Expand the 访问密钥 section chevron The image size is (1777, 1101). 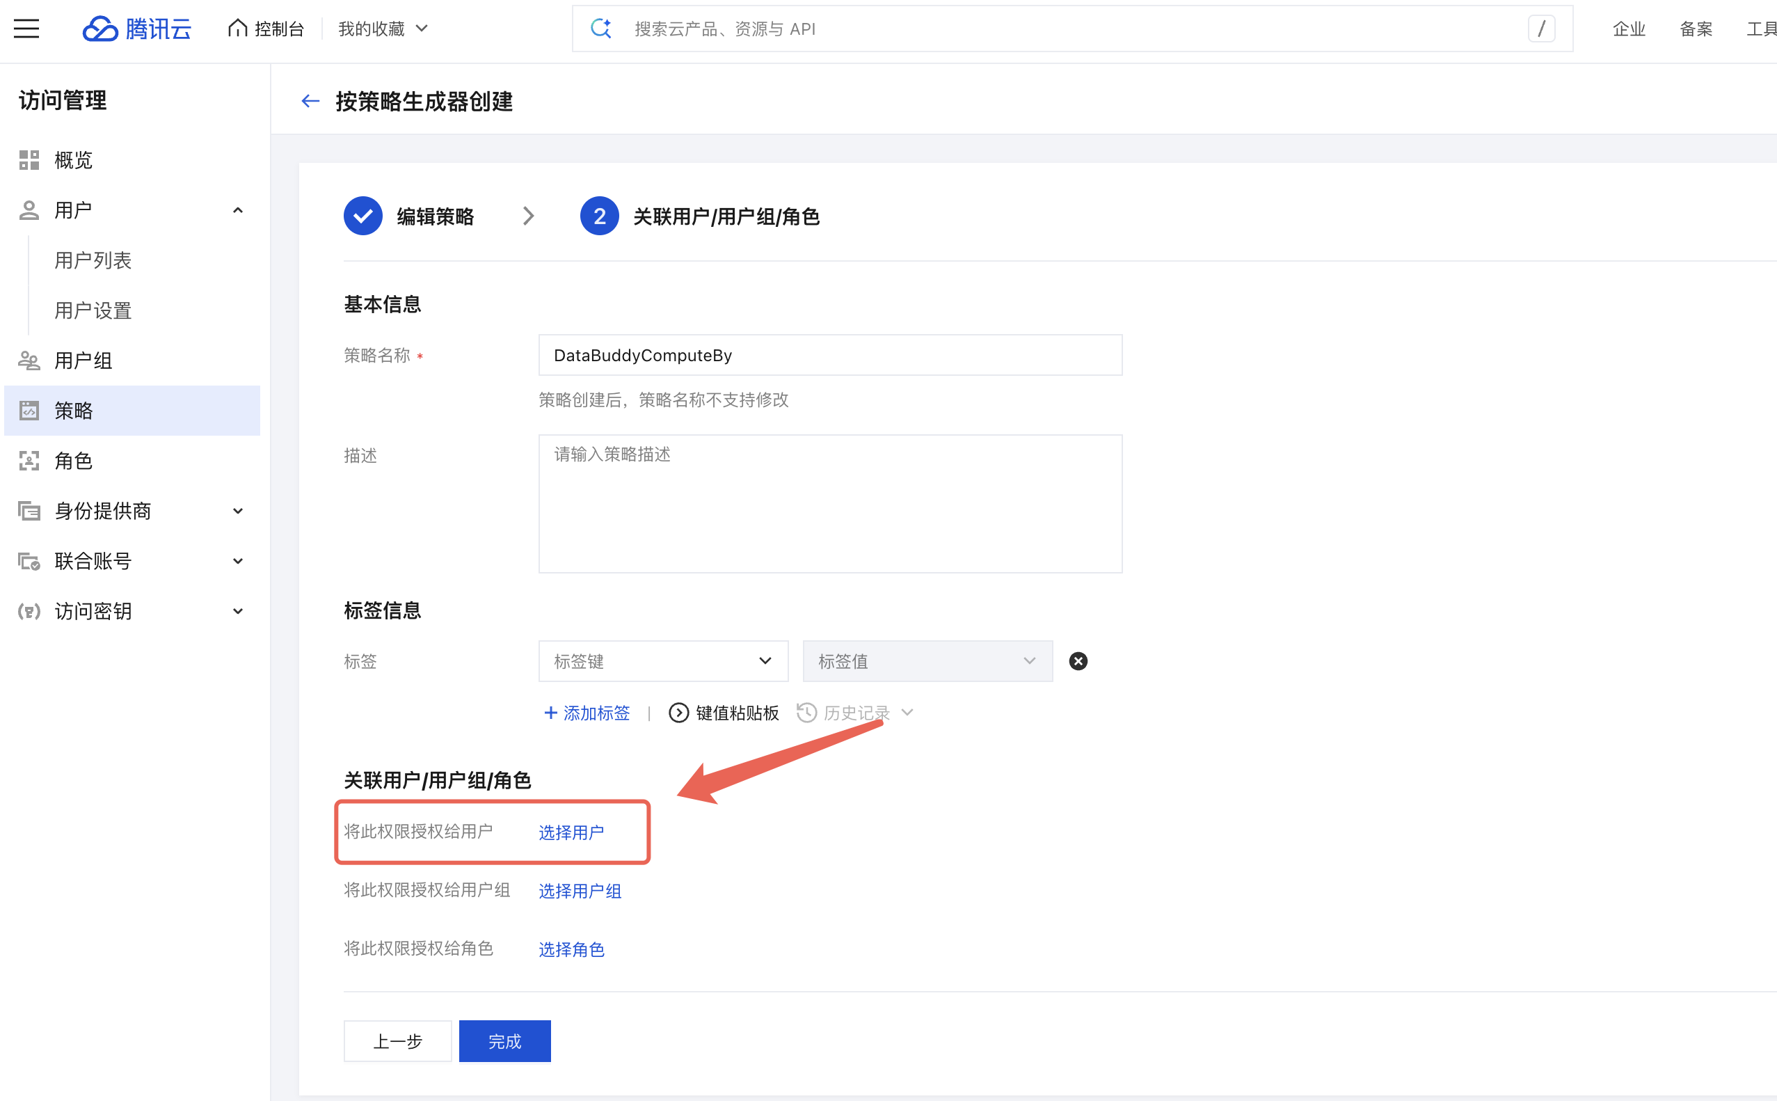click(x=237, y=612)
